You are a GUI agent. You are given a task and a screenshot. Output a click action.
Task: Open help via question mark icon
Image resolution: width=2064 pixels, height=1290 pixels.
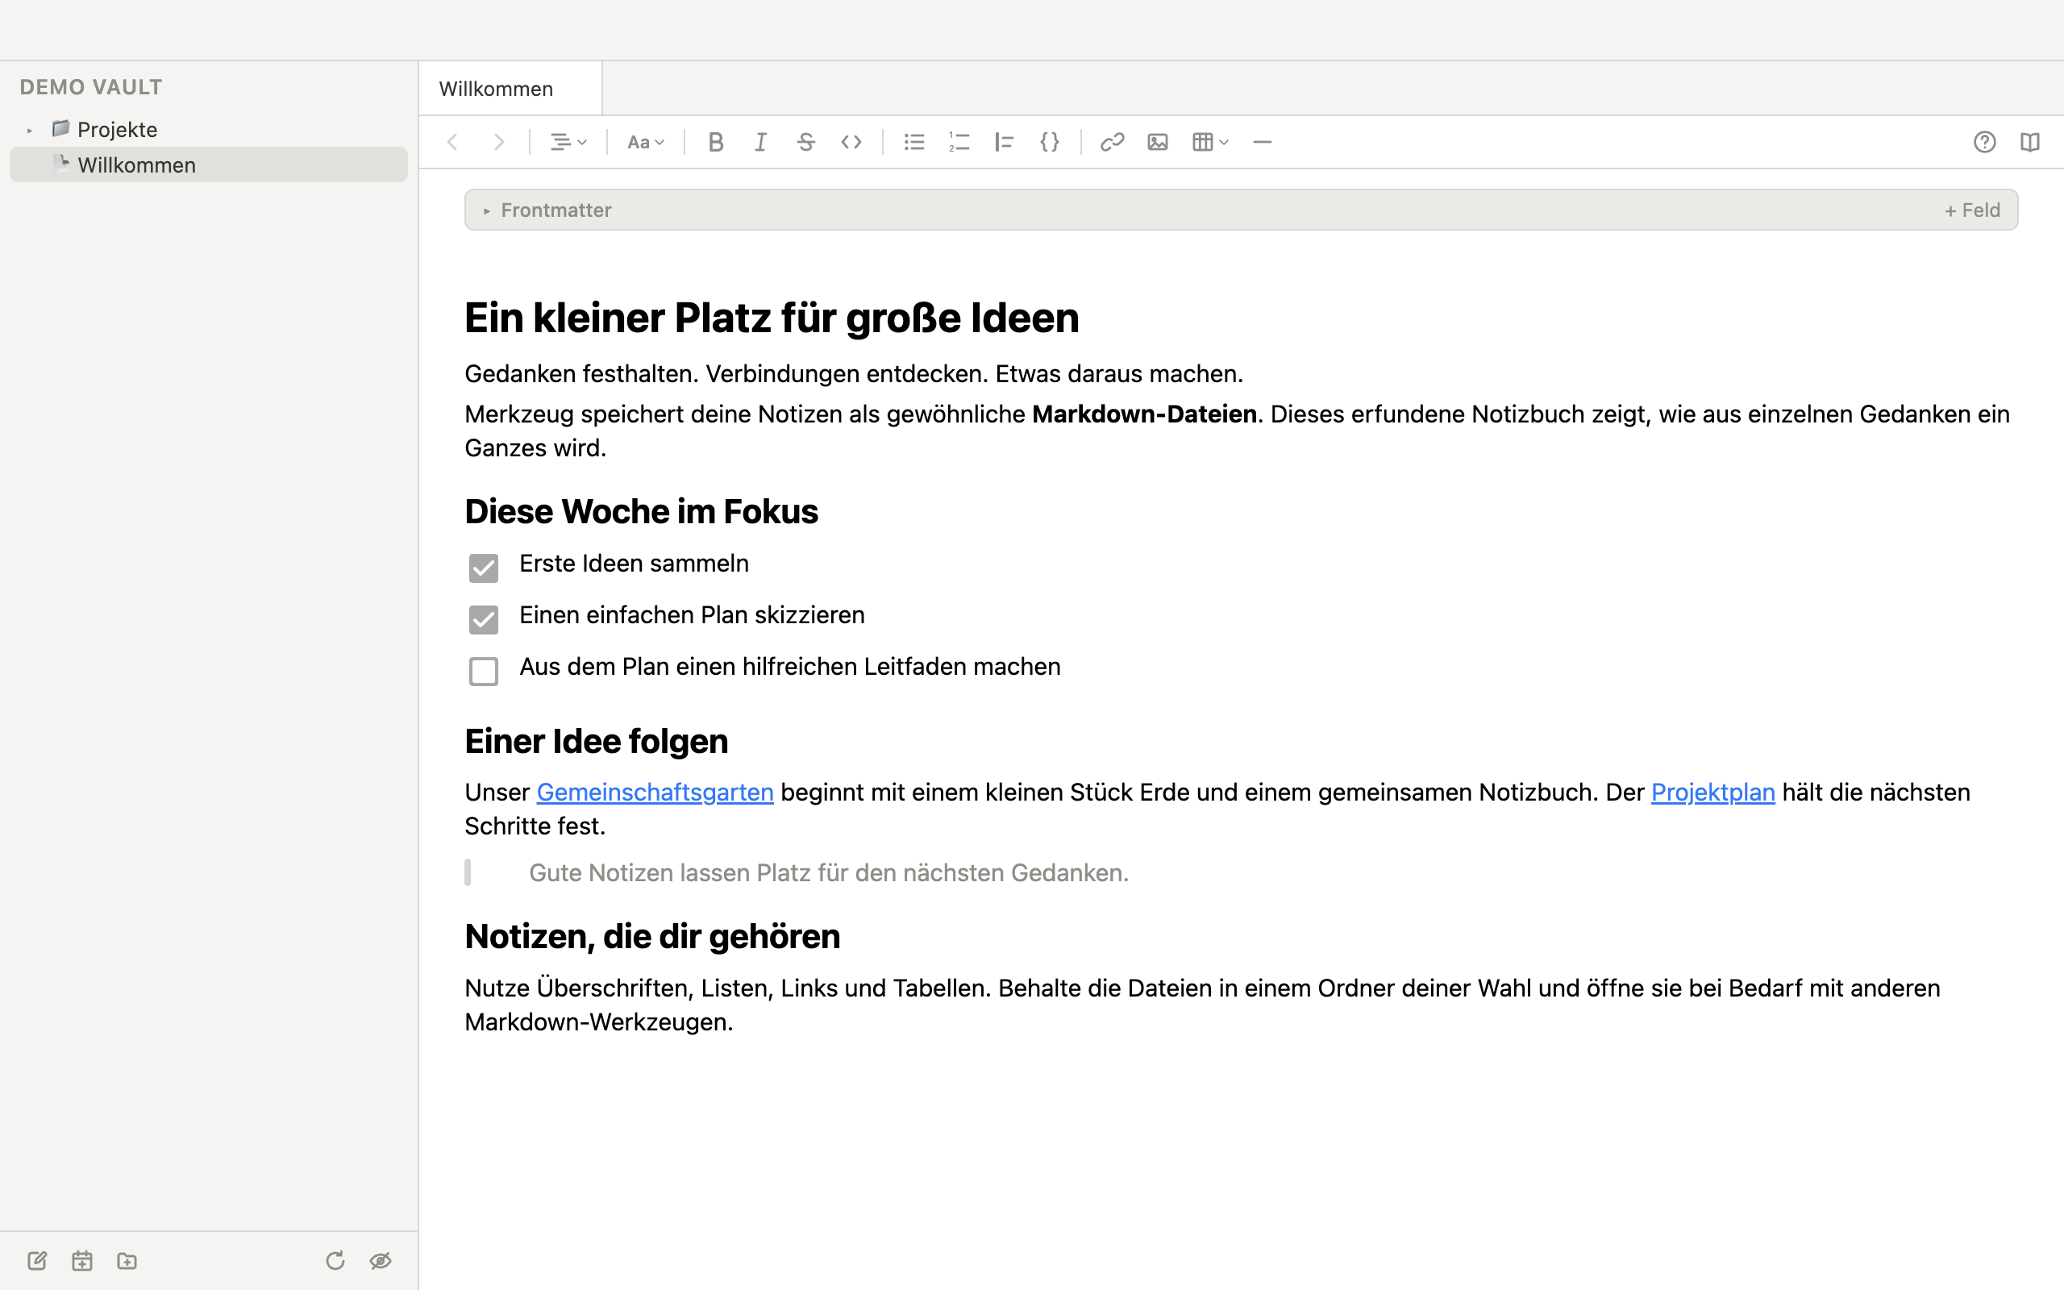pos(1985,142)
